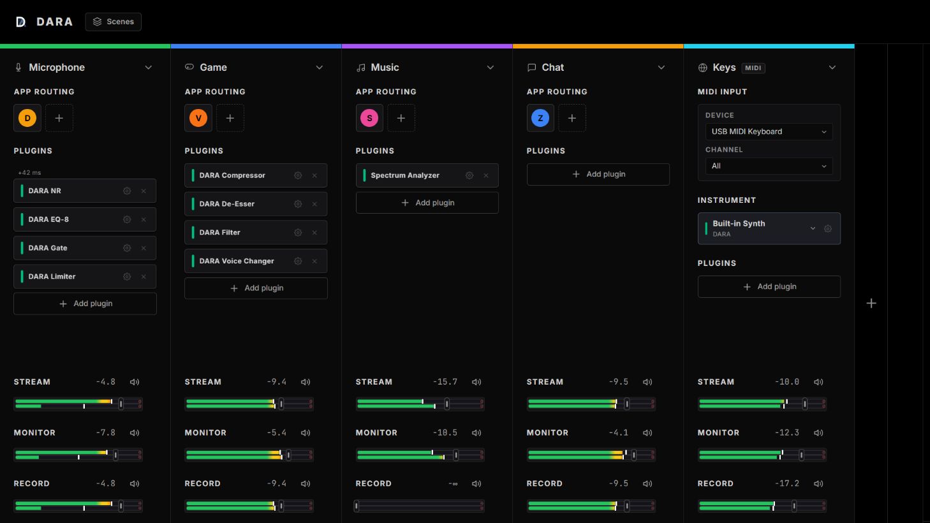Expand the Music channel chevron
The image size is (930, 523).
pos(491,68)
